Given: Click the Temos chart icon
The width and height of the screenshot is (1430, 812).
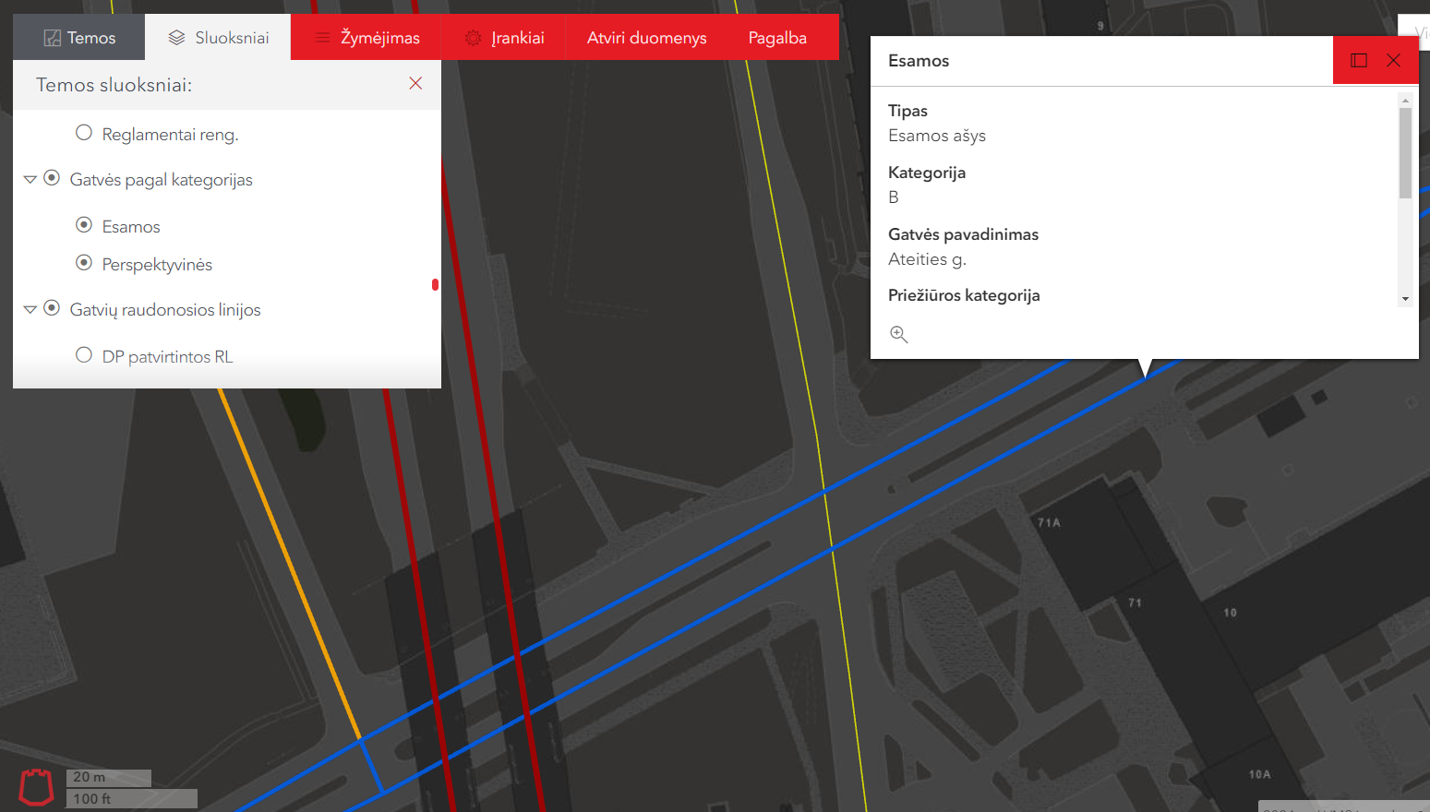Looking at the screenshot, I should 53,38.
